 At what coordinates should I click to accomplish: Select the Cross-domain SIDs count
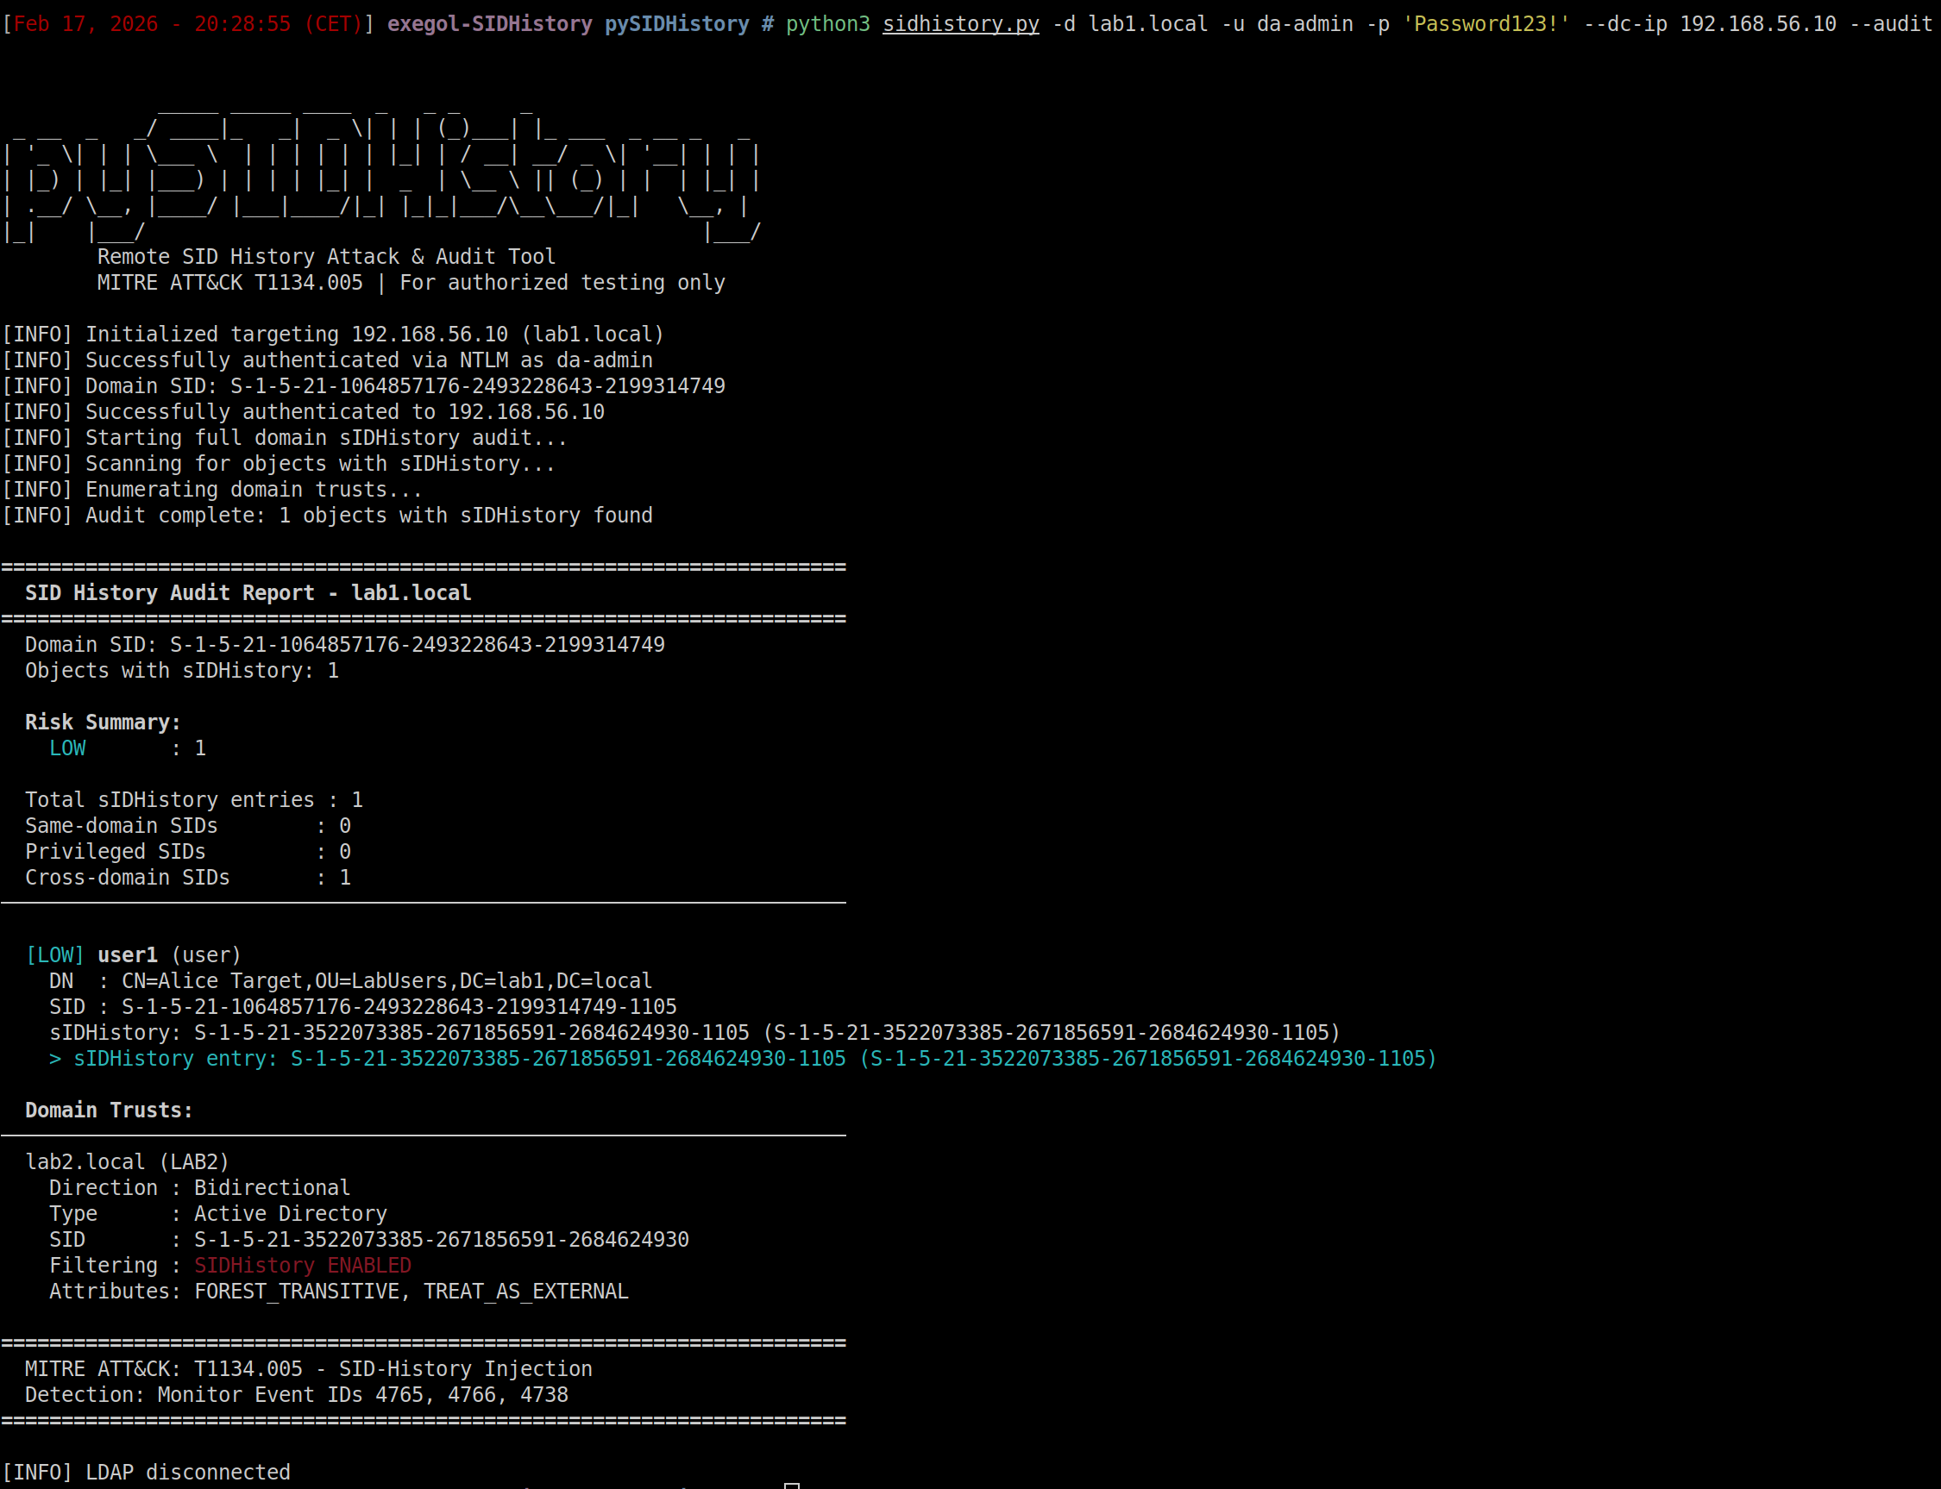(x=188, y=878)
